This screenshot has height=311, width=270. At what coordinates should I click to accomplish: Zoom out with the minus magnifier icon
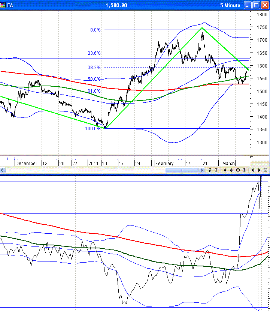coord(238,170)
